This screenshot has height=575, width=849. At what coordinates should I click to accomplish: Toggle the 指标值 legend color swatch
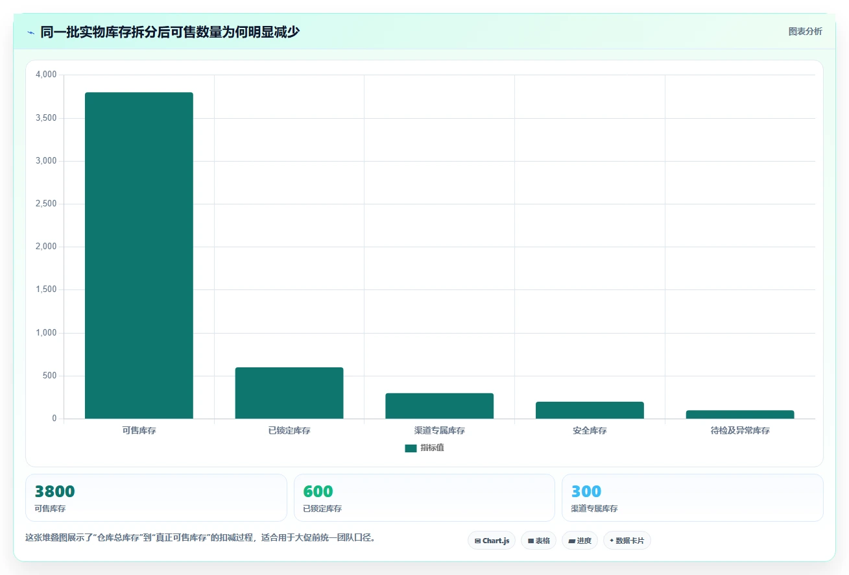pos(411,448)
